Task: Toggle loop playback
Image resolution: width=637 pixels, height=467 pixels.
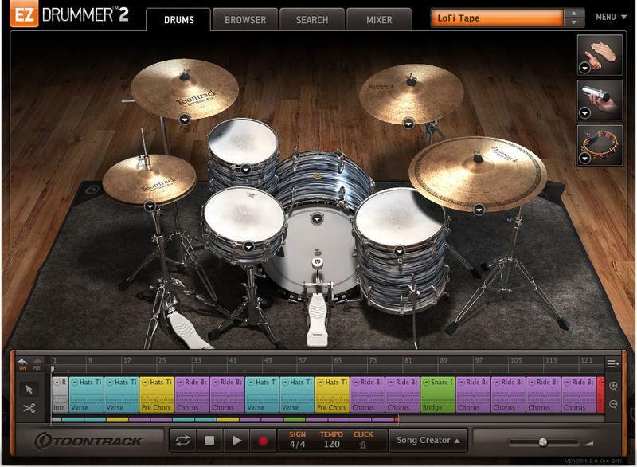Action: point(183,441)
